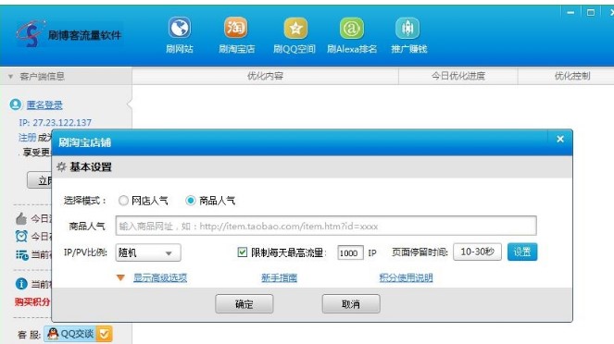Select the 网店人气 mode radio button
Screen dimensions: 614x344
tap(123, 201)
